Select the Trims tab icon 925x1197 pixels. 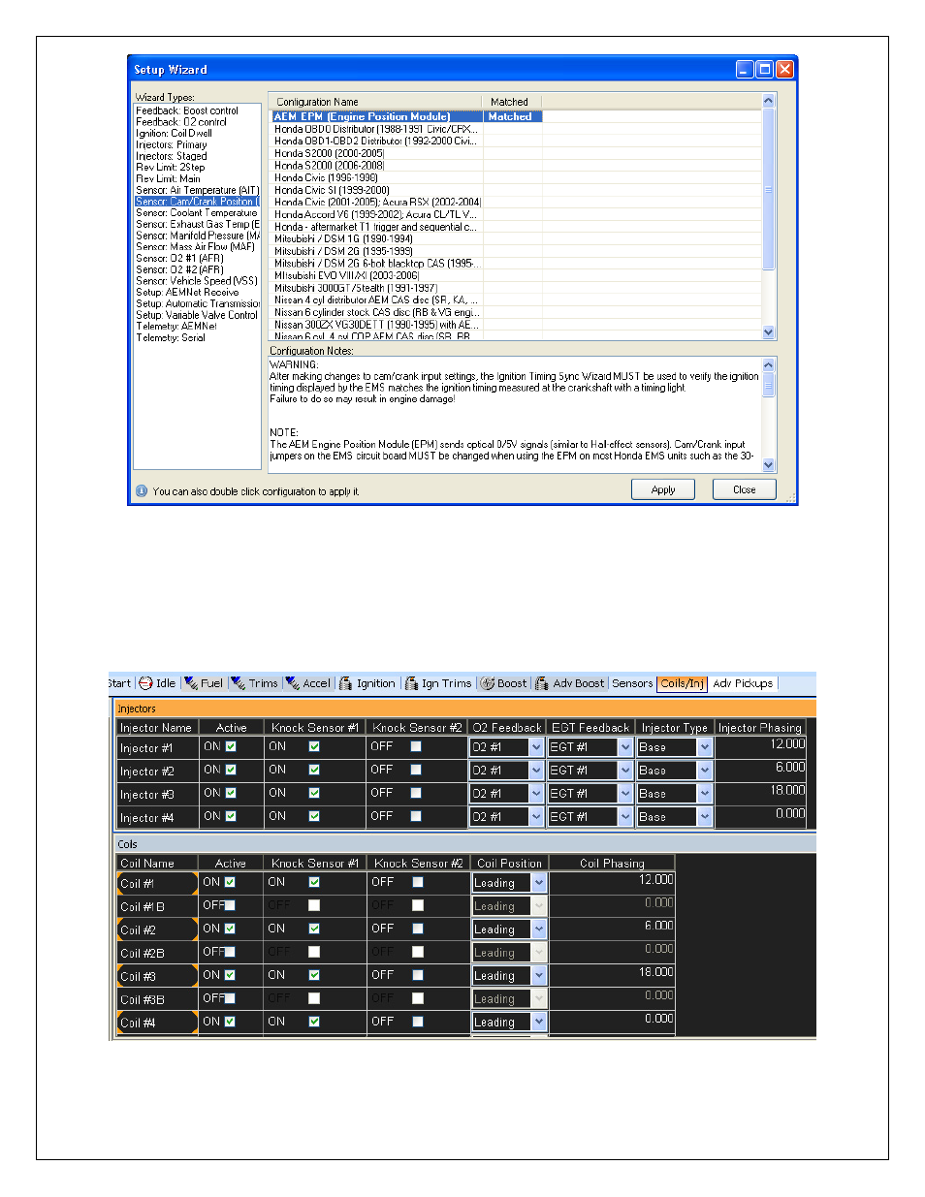[239, 683]
